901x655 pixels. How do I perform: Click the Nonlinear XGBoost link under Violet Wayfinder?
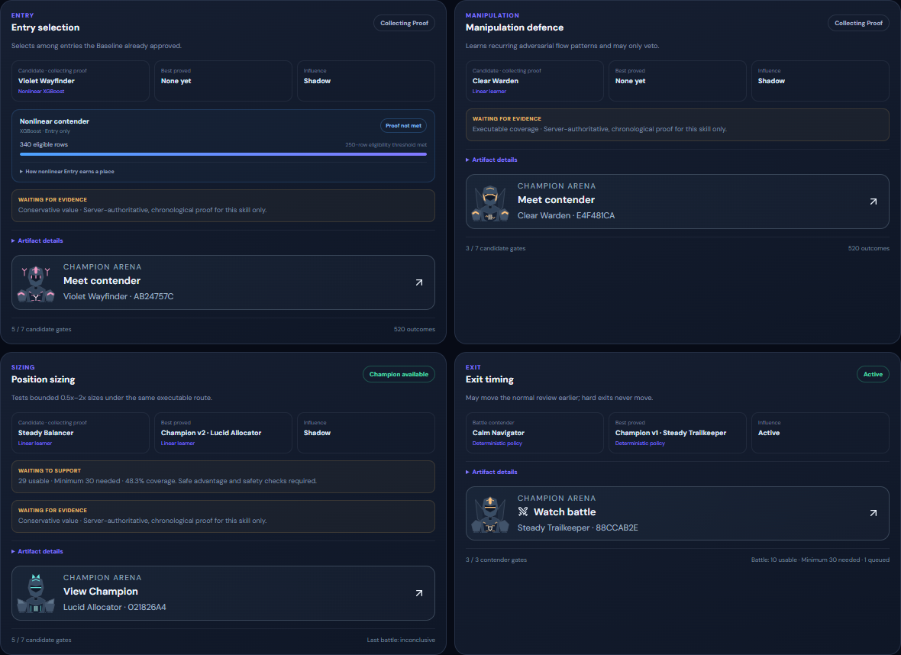coord(41,92)
